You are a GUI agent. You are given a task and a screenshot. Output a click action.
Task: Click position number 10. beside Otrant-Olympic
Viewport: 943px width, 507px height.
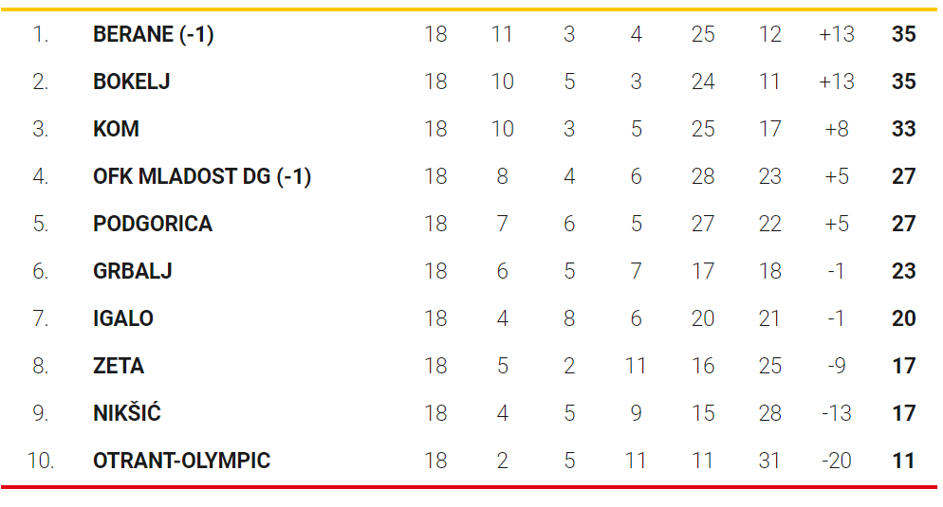click(x=41, y=461)
